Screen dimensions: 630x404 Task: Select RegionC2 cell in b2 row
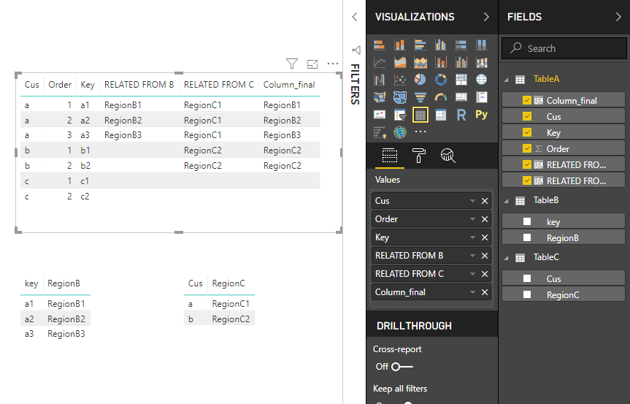point(202,166)
